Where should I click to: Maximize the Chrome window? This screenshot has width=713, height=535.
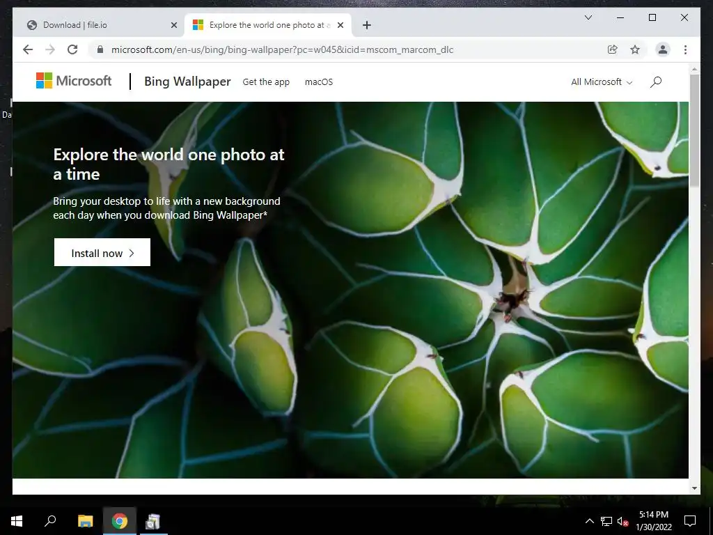[652, 17]
